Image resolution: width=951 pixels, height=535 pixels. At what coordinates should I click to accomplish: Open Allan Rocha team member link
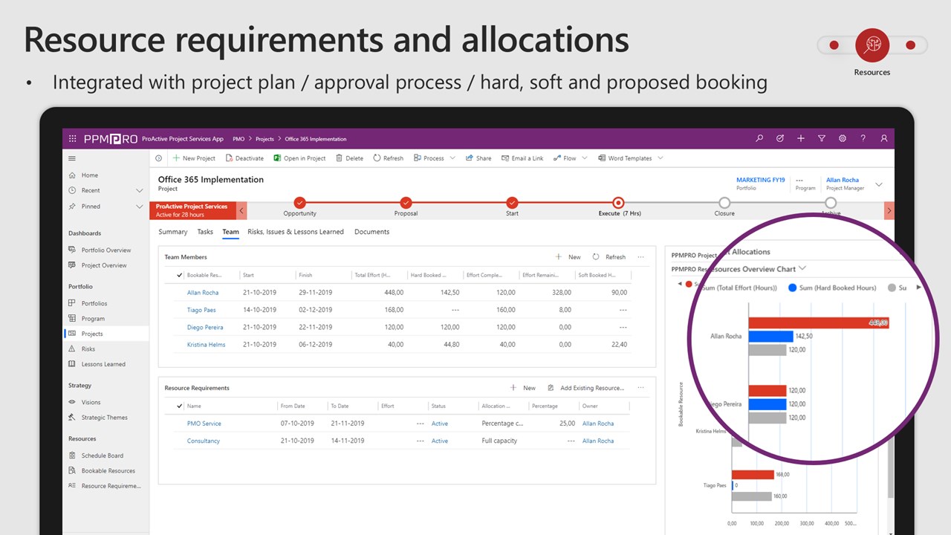[203, 293]
